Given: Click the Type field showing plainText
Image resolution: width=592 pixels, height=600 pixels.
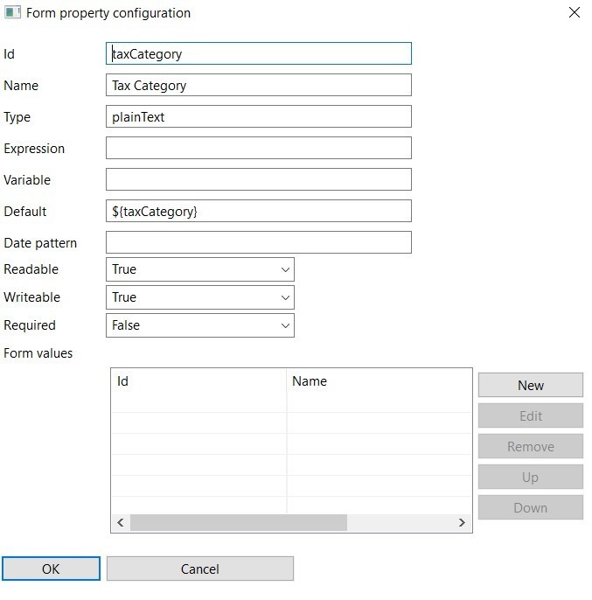Looking at the screenshot, I should pyautogui.click(x=259, y=116).
